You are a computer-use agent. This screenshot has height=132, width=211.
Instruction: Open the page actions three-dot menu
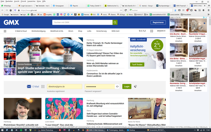tap(121, 10)
